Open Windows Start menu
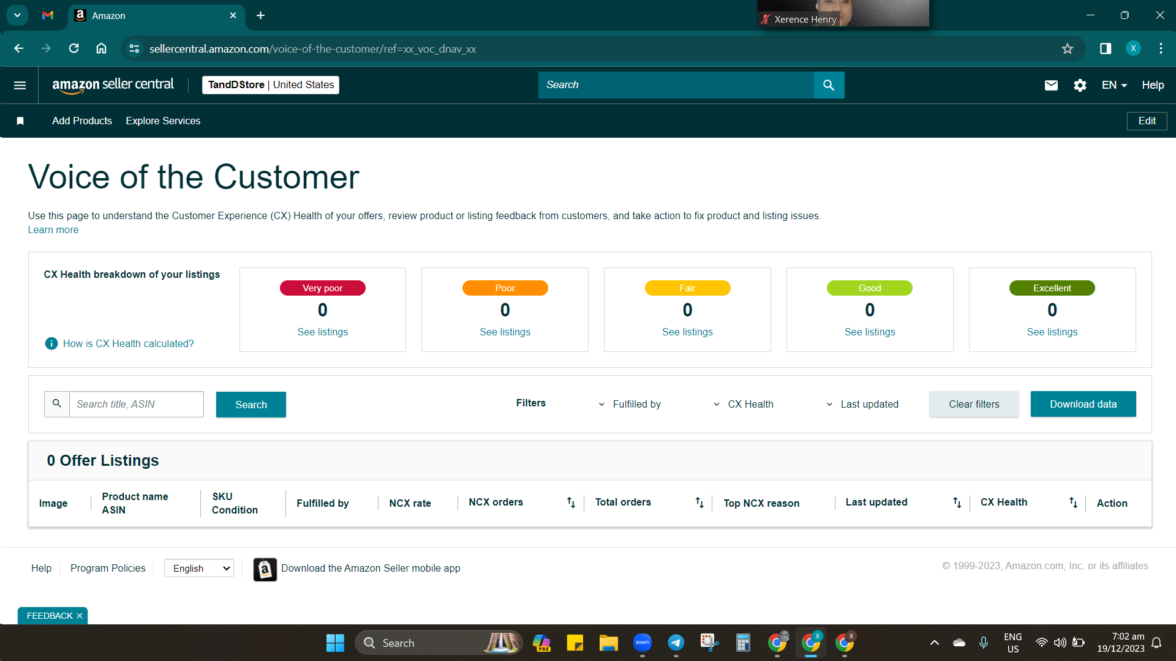The width and height of the screenshot is (1176, 661). click(x=335, y=643)
